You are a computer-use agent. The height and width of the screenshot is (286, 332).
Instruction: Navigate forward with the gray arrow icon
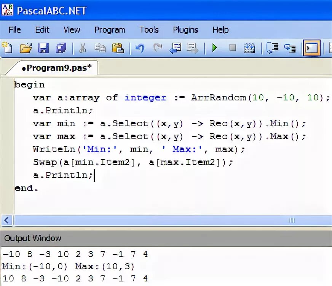point(192,48)
